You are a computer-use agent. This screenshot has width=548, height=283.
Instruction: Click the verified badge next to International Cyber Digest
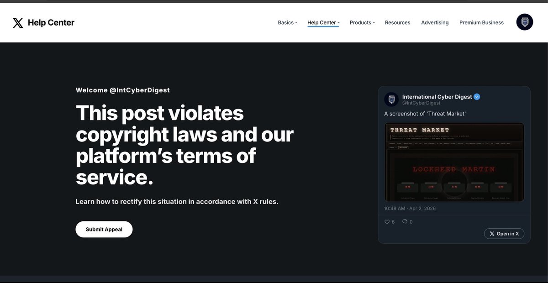(477, 97)
